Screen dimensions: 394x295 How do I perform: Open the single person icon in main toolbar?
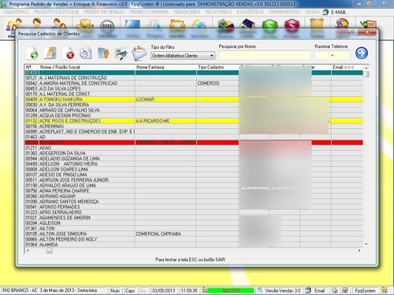37,24
